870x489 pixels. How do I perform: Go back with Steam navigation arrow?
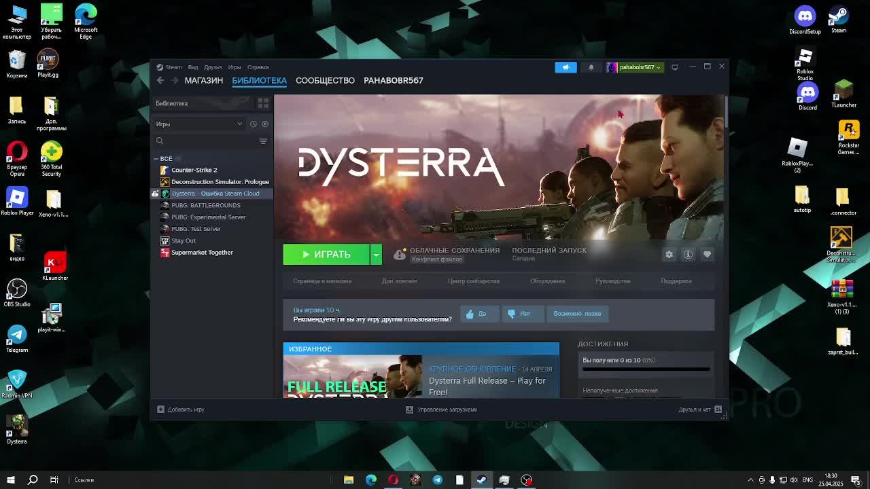point(160,80)
